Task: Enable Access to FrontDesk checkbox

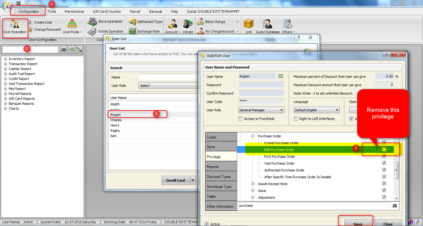Action: 241,119
